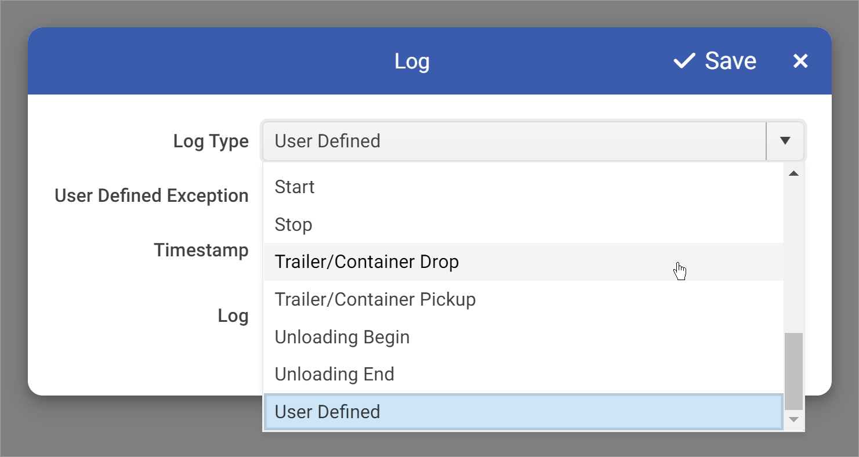Pick Unloading End from the list

tap(523, 374)
